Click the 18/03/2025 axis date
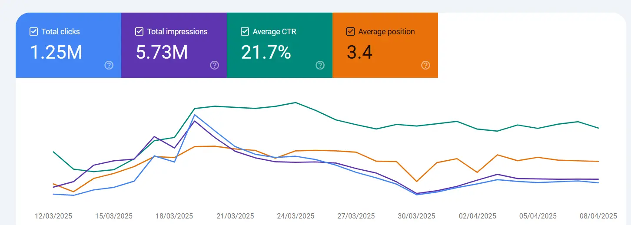Screen dimensions: 631x225 174,216
